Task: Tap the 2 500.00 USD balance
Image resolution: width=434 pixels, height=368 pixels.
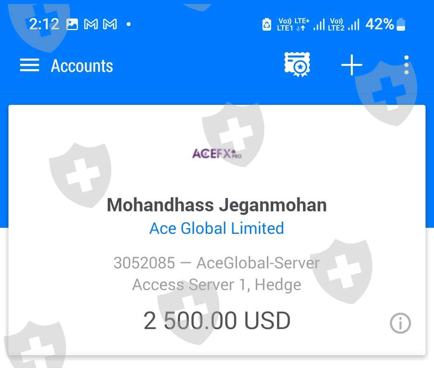Action: (x=217, y=321)
